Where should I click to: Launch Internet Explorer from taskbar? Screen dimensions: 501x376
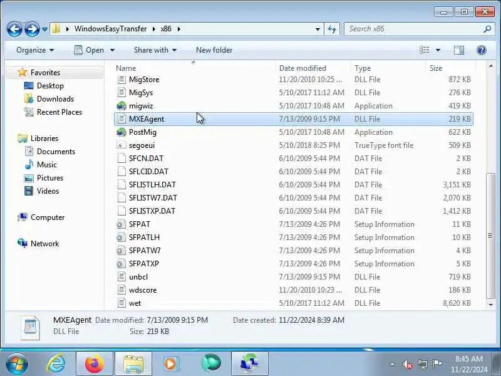[56, 363]
